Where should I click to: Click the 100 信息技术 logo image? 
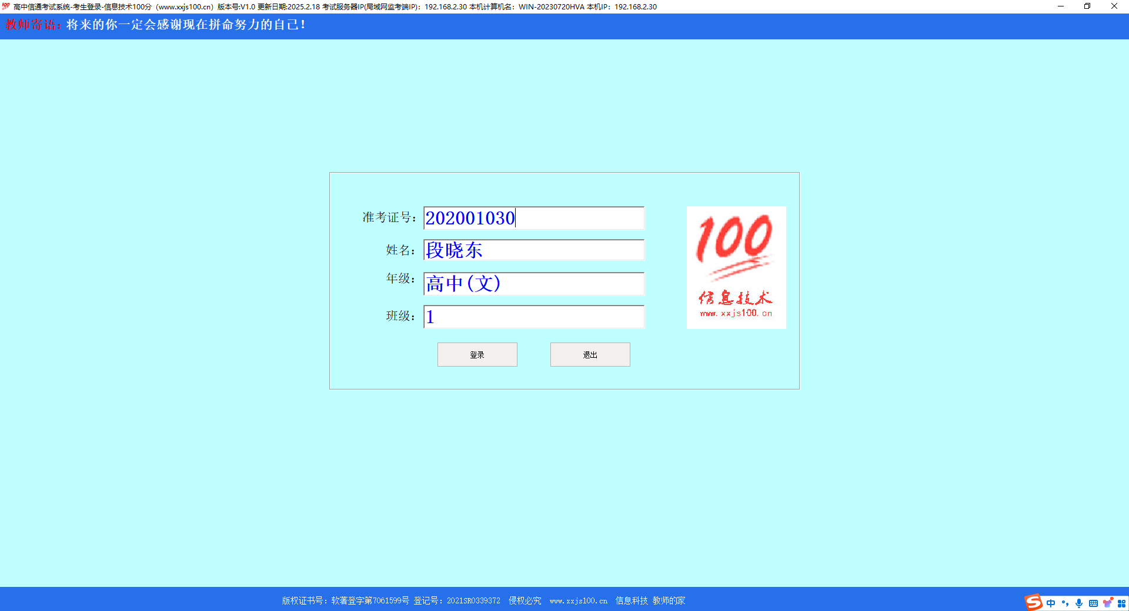pos(736,267)
